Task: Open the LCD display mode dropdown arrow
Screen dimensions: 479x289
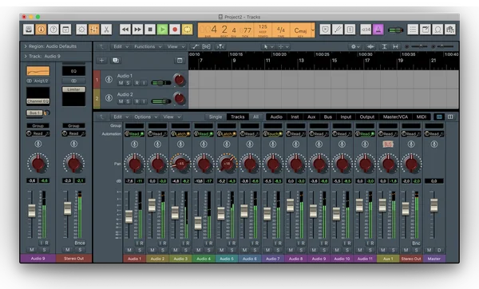Action: 312,30
